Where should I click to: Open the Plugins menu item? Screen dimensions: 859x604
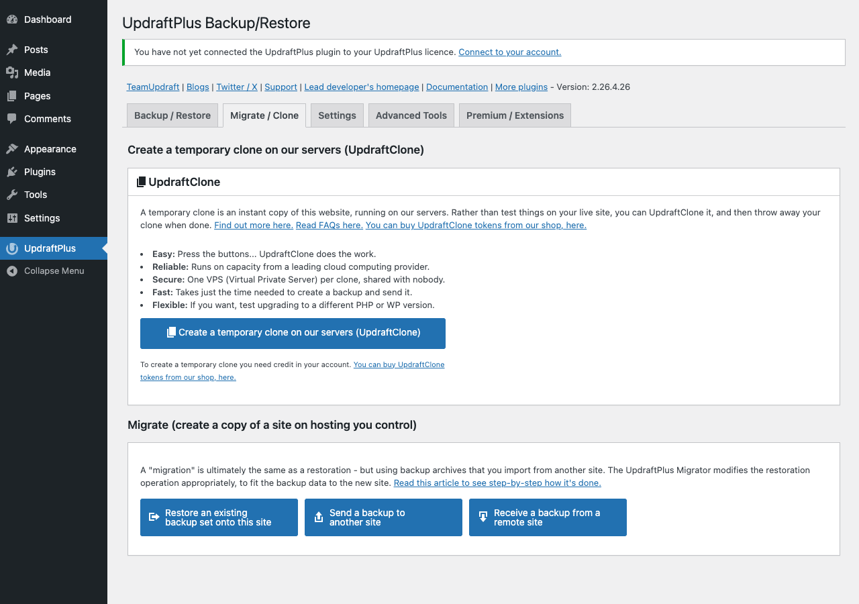[x=54, y=172]
